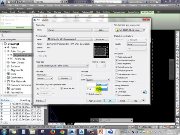The width and height of the screenshot is (180, 135).
Task: Enable Plot transparency checkbox
Action: click(117, 64)
